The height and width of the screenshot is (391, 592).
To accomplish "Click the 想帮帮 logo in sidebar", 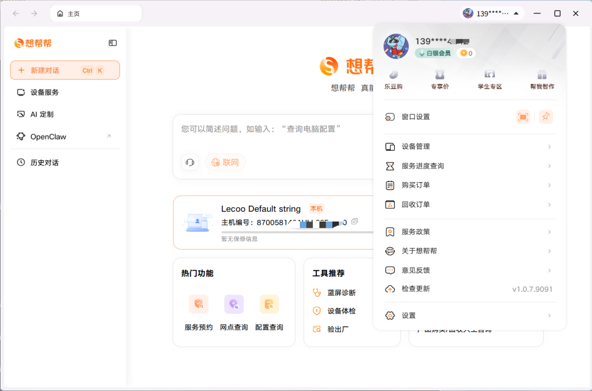I will tap(32, 43).
